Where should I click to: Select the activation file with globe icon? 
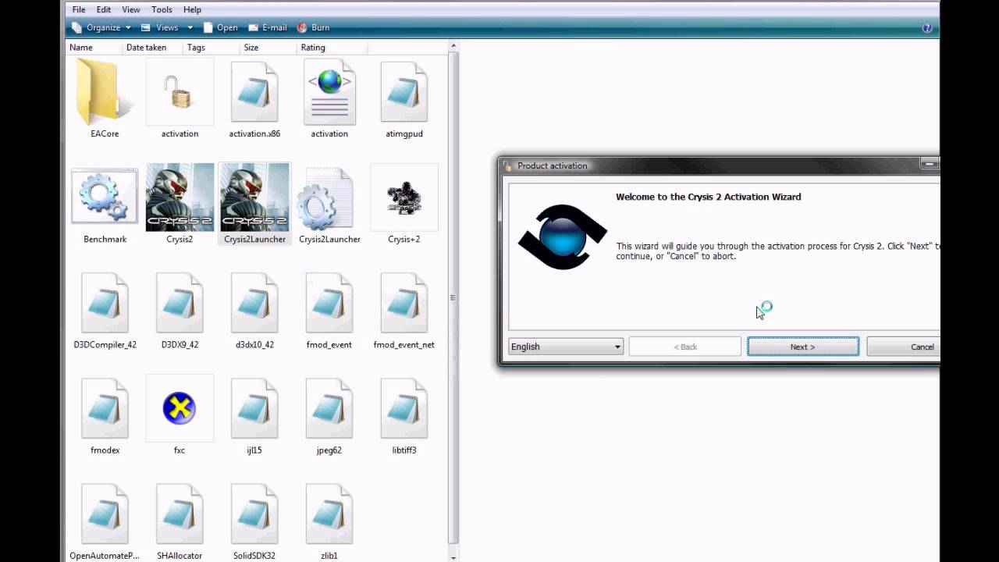click(x=329, y=98)
